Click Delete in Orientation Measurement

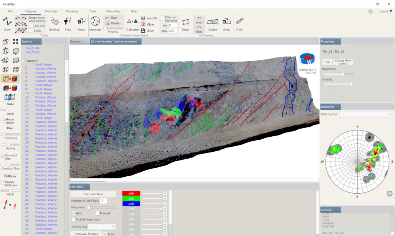pyautogui.click(x=114, y=23)
